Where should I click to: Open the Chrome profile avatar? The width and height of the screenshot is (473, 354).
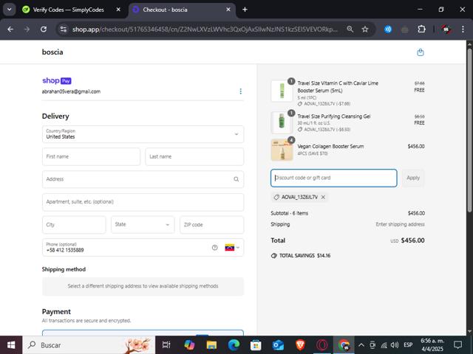point(446,29)
